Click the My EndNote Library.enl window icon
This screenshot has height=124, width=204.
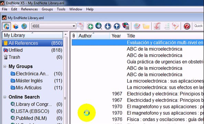(4, 18)
